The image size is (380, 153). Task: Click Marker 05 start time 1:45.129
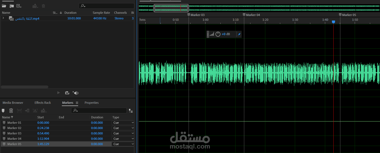pyautogui.click(x=43, y=144)
